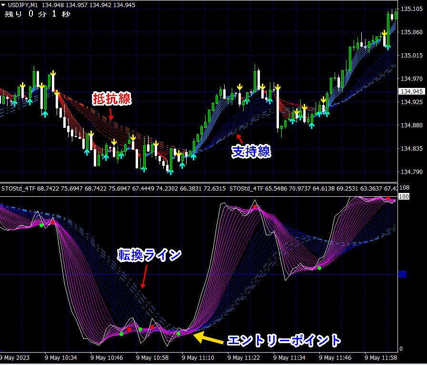
Task: Click the 135.105 price scale label
Action: pos(412,9)
